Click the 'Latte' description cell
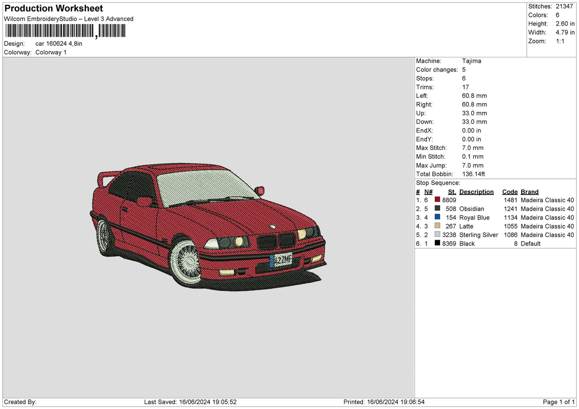 click(x=467, y=226)
